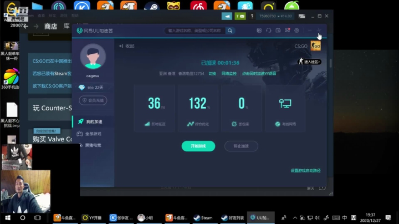Click the 会员充值 recharge button
This screenshot has width=399, height=224.
93,100
